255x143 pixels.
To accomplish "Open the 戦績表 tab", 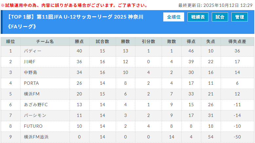I will pyautogui.click(x=198, y=17).
